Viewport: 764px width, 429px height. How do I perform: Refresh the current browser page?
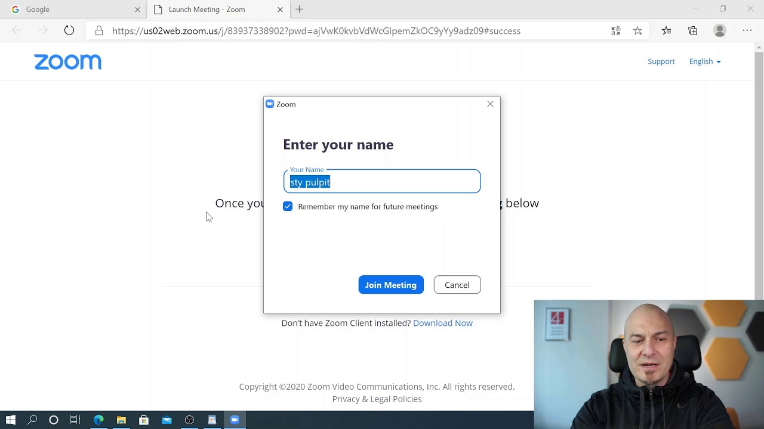click(69, 30)
